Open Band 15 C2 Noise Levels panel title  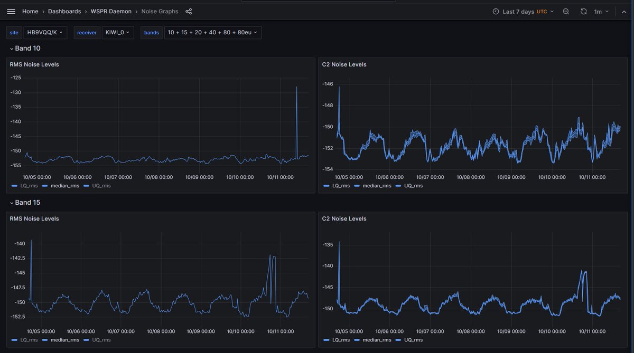(344, 218)
